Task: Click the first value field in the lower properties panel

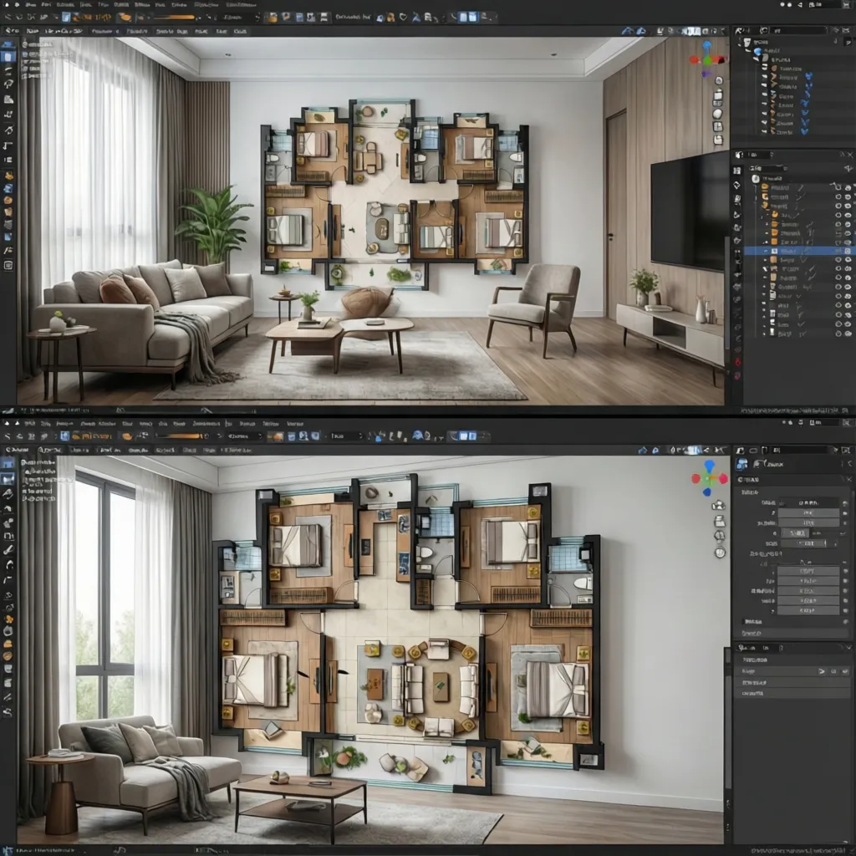Action: tap(808, 503)
